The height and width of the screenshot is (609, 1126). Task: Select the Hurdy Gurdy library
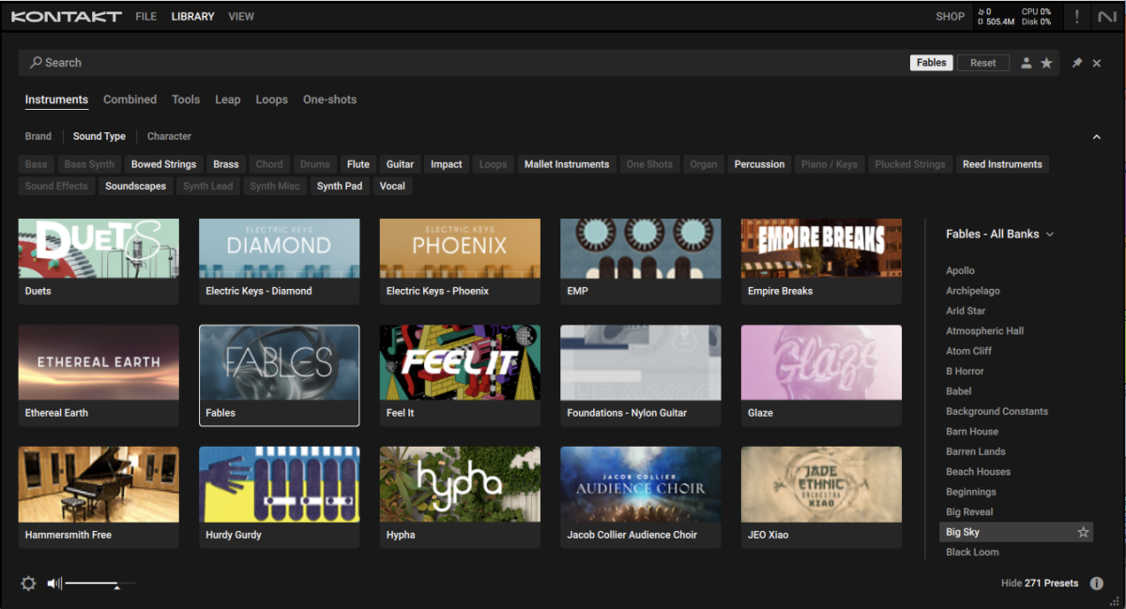279,497
